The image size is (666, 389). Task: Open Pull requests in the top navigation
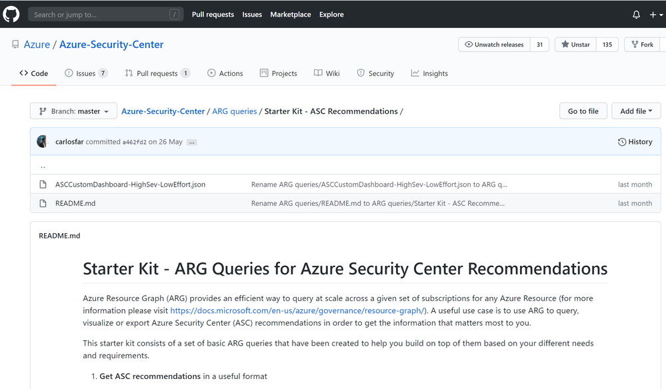[x=213, y=15]
